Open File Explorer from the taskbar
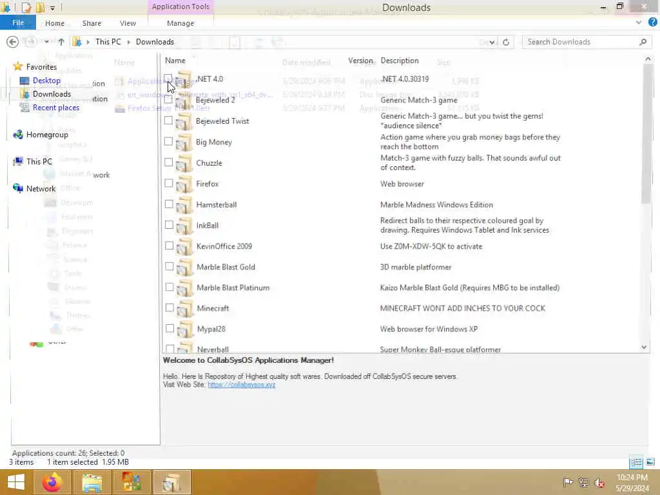The width and height of the screenshot is (660, 495). pos(92,482)
